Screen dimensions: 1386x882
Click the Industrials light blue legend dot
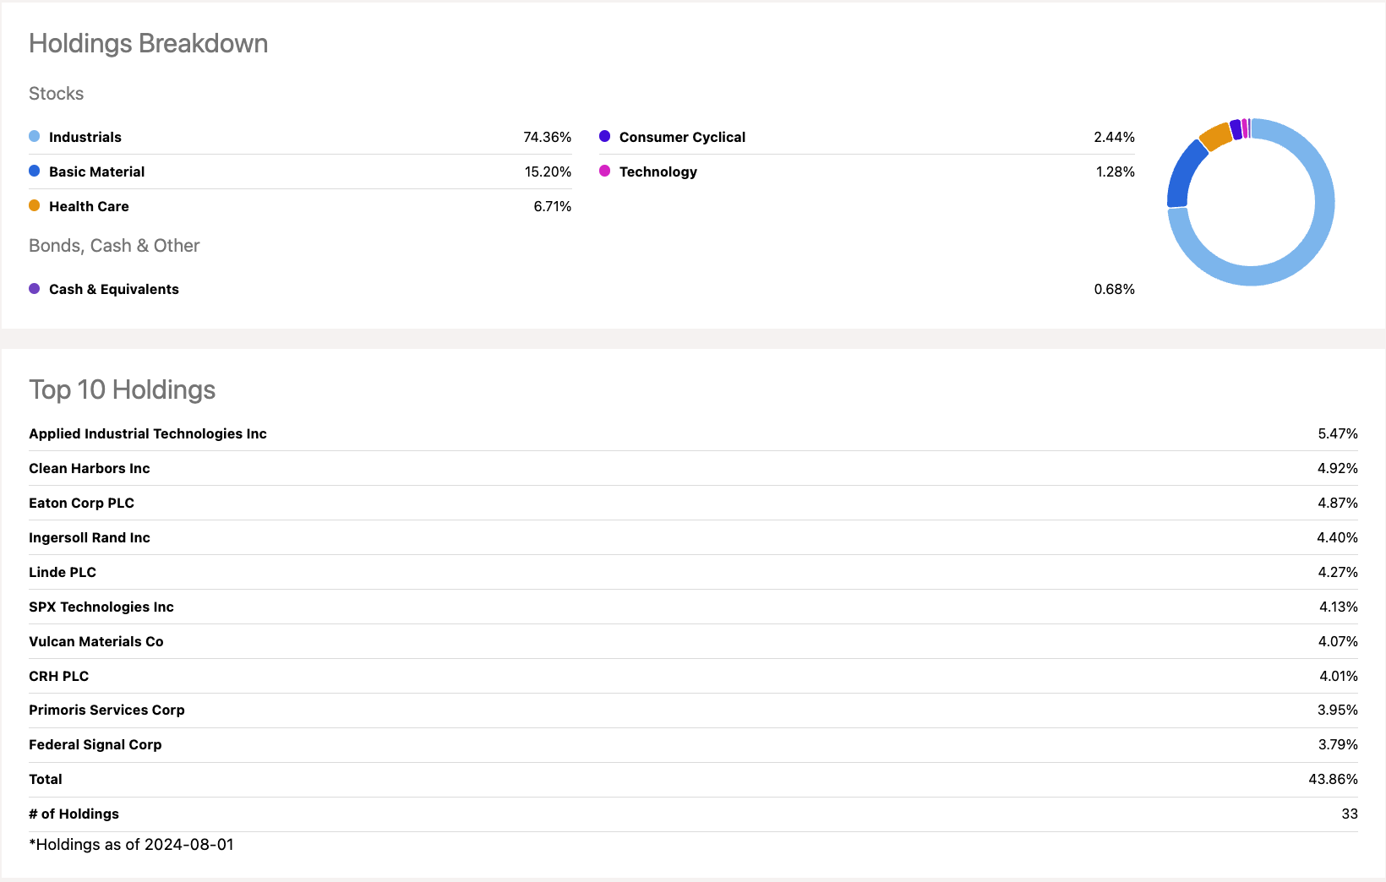(x=35, y=137)
